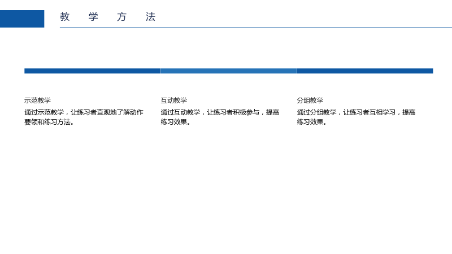Click the text line 要领和练习方法

pyautogui.click(x=47, y=122)
